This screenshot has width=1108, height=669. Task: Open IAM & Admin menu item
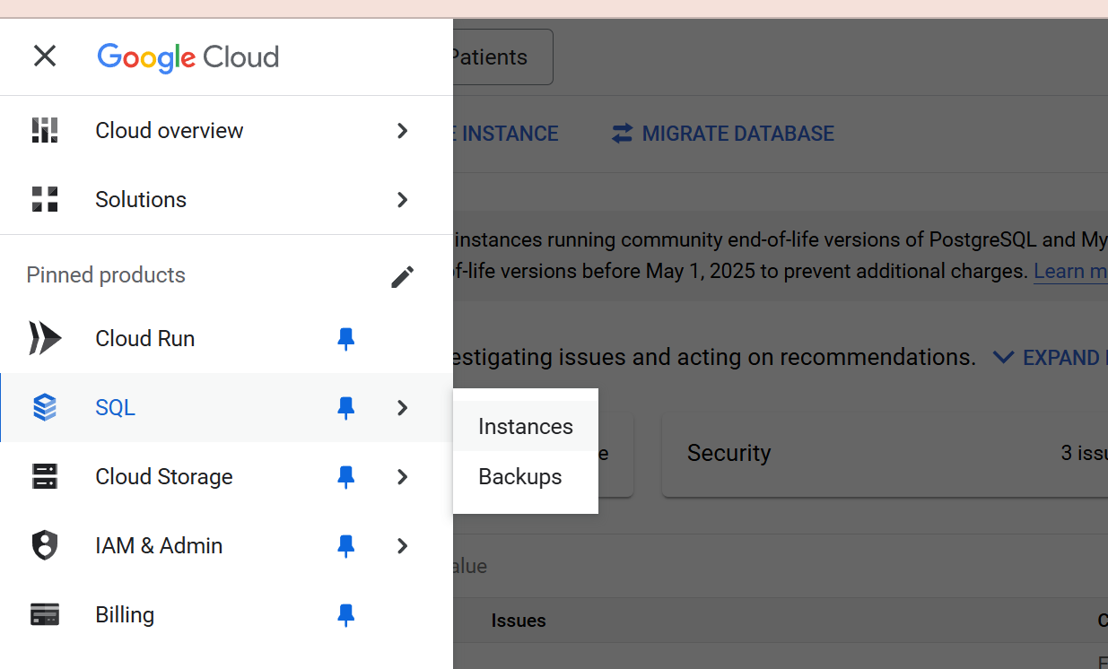point(226,545)
